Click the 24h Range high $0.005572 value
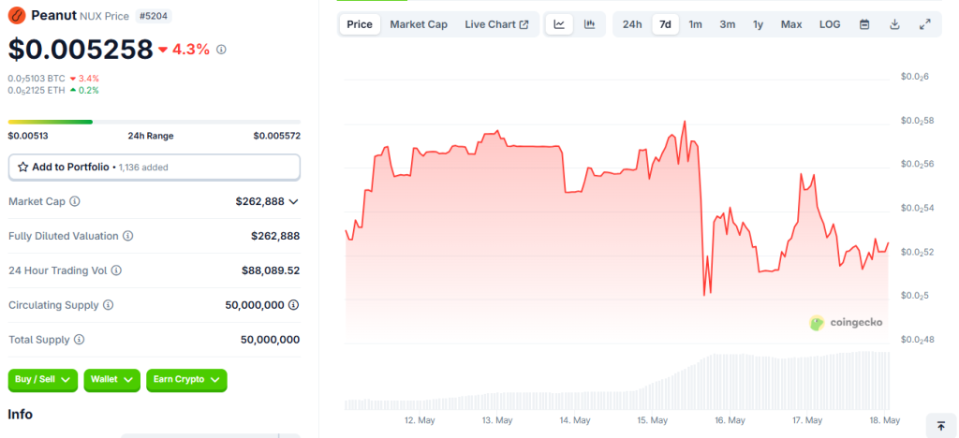Viewport: 959px width, 438px height. [277, 136]
